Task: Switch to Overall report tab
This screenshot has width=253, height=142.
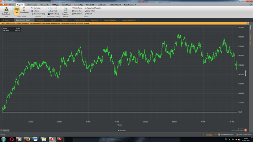Action: tap(53, 20)
